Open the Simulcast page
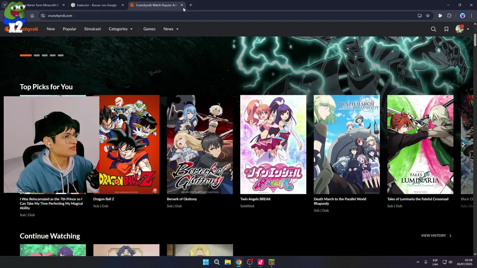The height and width of the screenshot is (268, 477). coord(92,29)
